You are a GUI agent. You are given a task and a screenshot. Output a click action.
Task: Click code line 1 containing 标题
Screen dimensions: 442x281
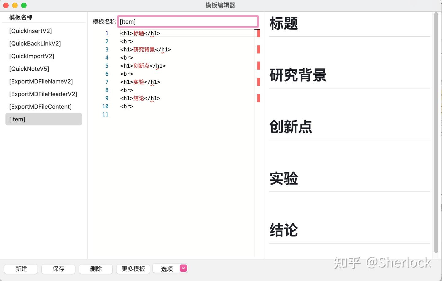tap(140, 33)
